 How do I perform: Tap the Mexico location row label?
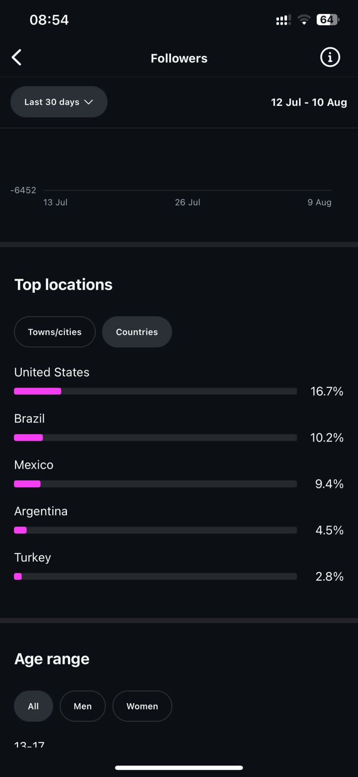34,465
